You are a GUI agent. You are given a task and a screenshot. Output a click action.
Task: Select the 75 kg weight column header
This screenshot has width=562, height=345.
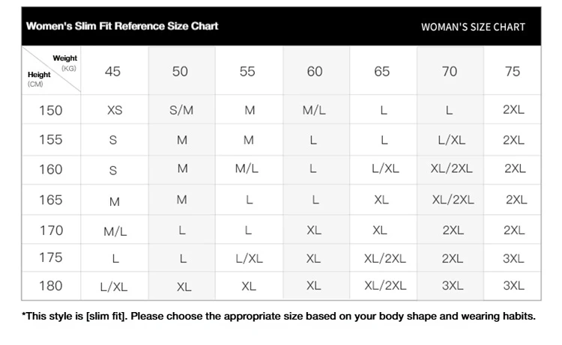pos(513,72)
